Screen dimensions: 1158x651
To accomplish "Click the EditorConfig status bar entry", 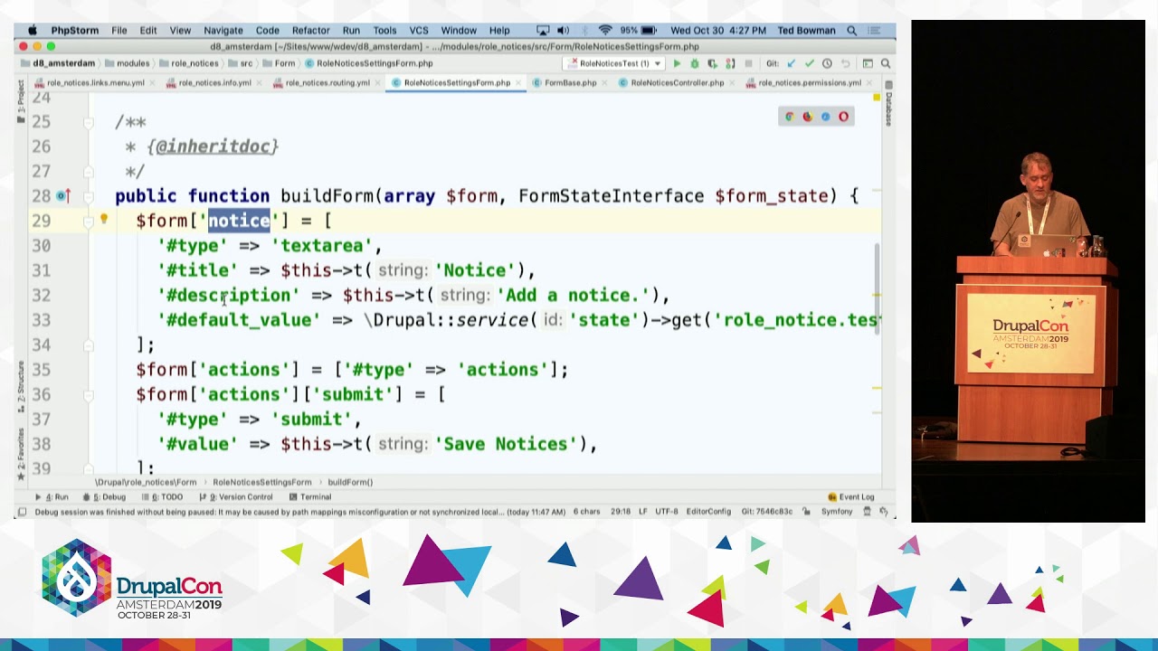I will point(708,512).
